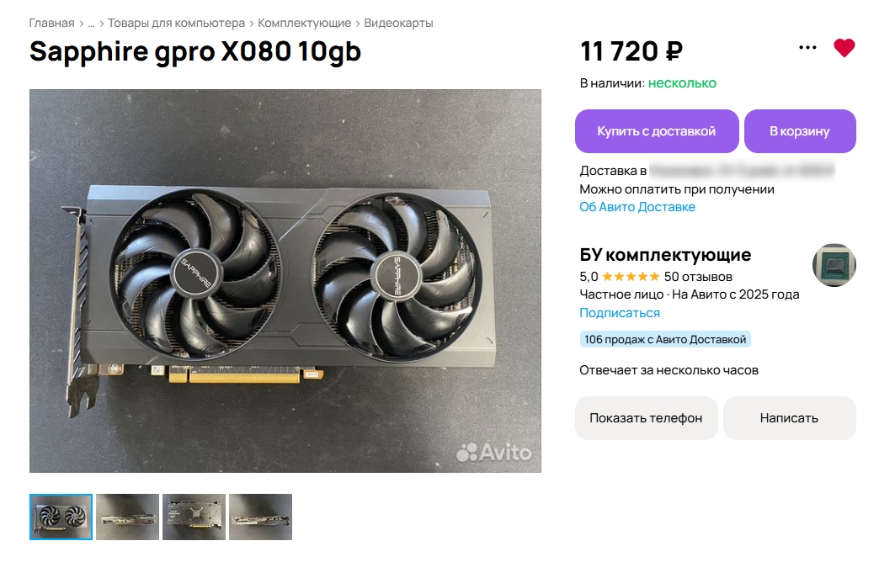Click the Купить с доставкой button
895x578 pixels.
[x=657, y=131]
